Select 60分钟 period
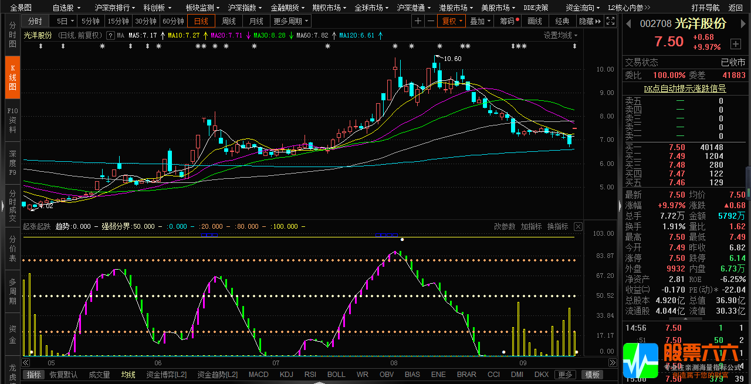Image resolution: width=751 pixels, height=384 pixels. coord(173,21)
